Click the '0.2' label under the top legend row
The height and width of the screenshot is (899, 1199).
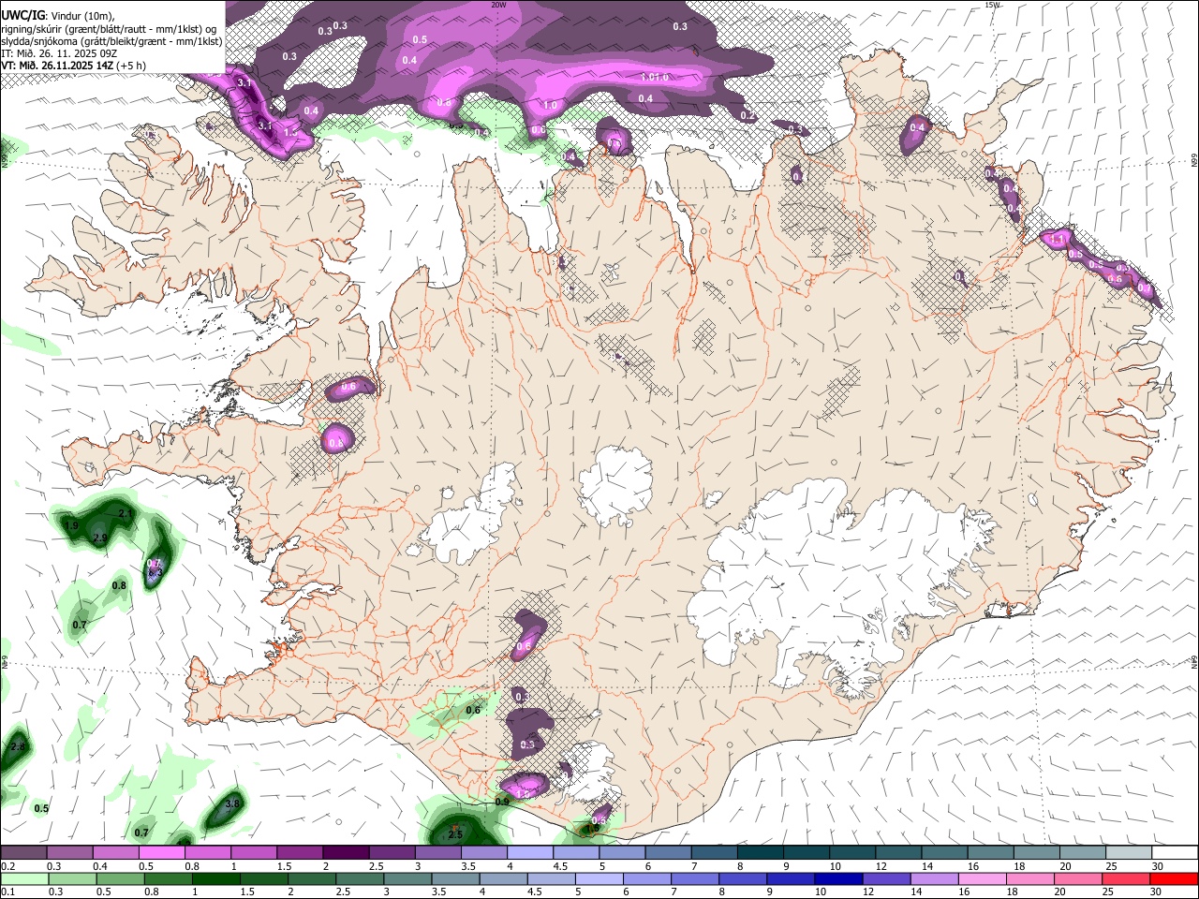(7, 866)
